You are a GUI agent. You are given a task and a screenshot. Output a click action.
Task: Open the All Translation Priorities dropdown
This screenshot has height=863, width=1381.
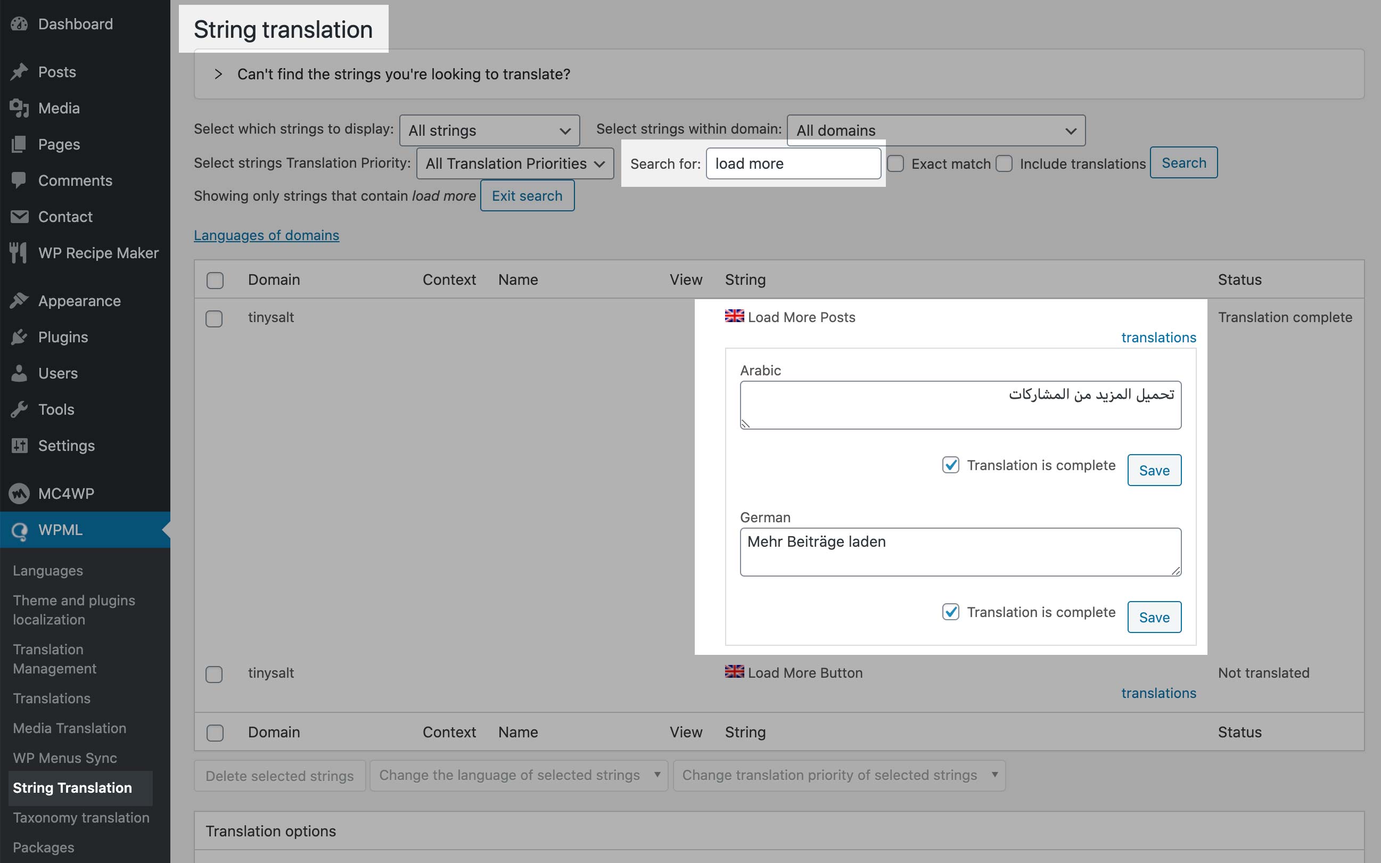(x=513, y=163)
